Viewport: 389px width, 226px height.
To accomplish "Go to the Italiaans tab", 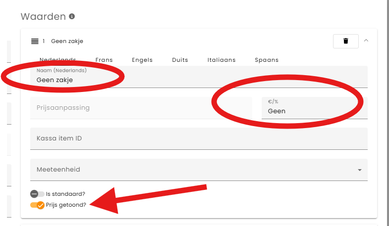I will pos(222,60).
